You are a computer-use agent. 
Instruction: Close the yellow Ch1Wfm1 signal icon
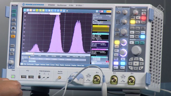pyautogui.click(x=108, y=26)
